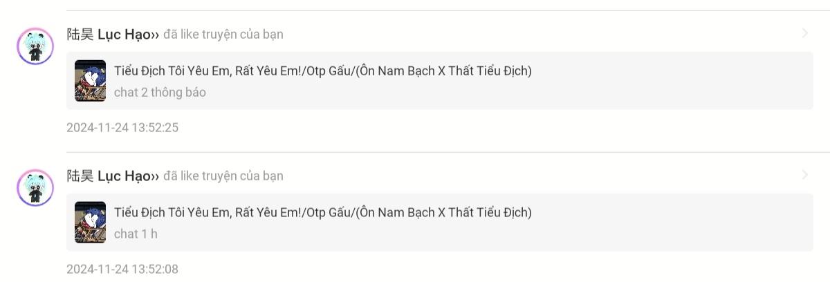This screenshot has width=830, height=282.
Task: Open story cover thumbnail above 'chat 2 thông báo'
Action: (90, 81)
